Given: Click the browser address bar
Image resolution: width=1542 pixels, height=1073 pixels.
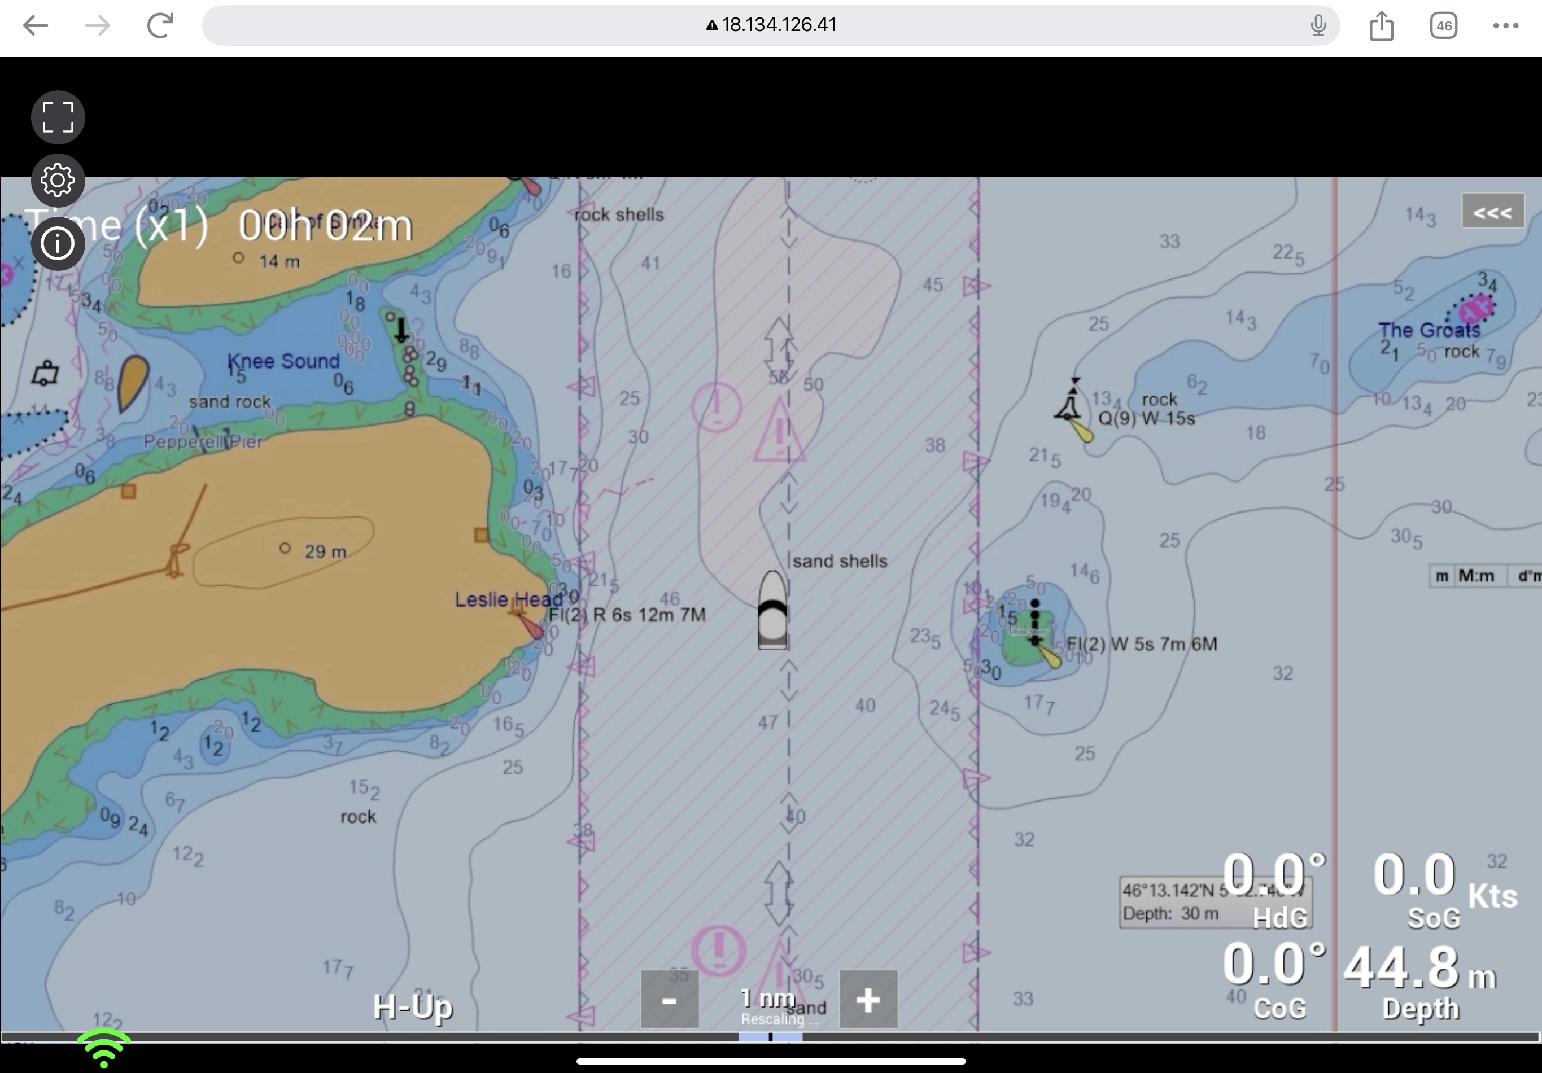Looking at the screenshot, I should click(770, 25).
